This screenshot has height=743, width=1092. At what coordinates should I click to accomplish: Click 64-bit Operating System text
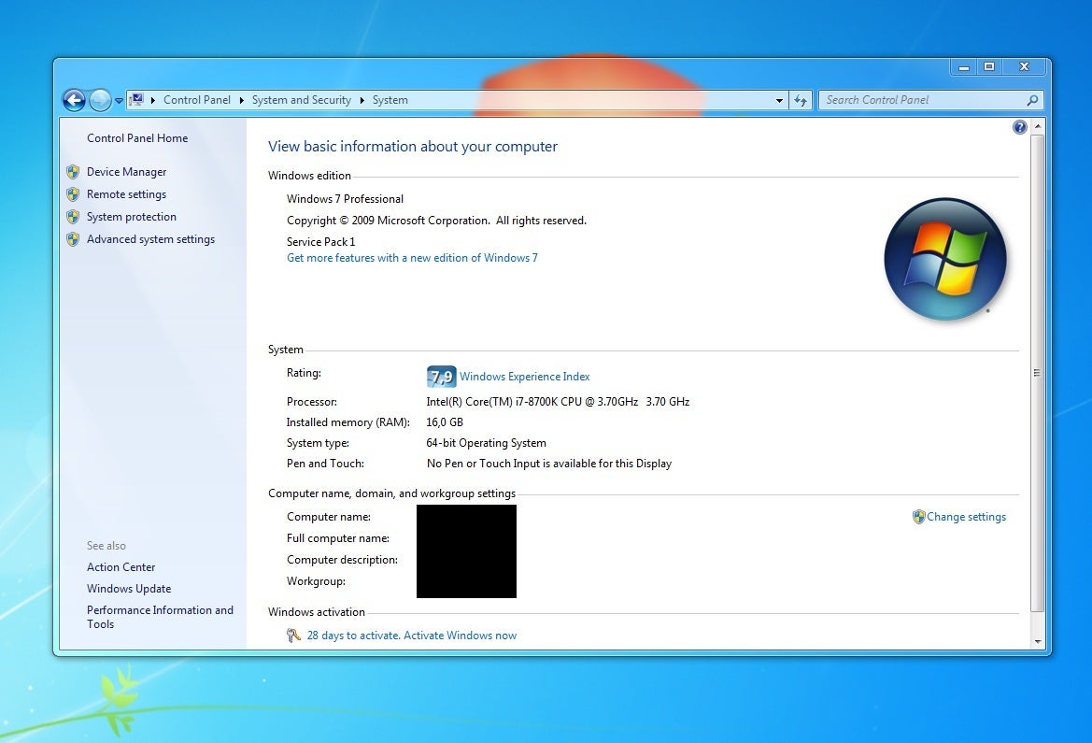486,443
